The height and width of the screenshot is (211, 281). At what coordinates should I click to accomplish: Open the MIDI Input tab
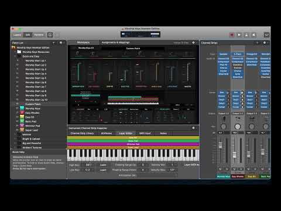click(145, 133)
